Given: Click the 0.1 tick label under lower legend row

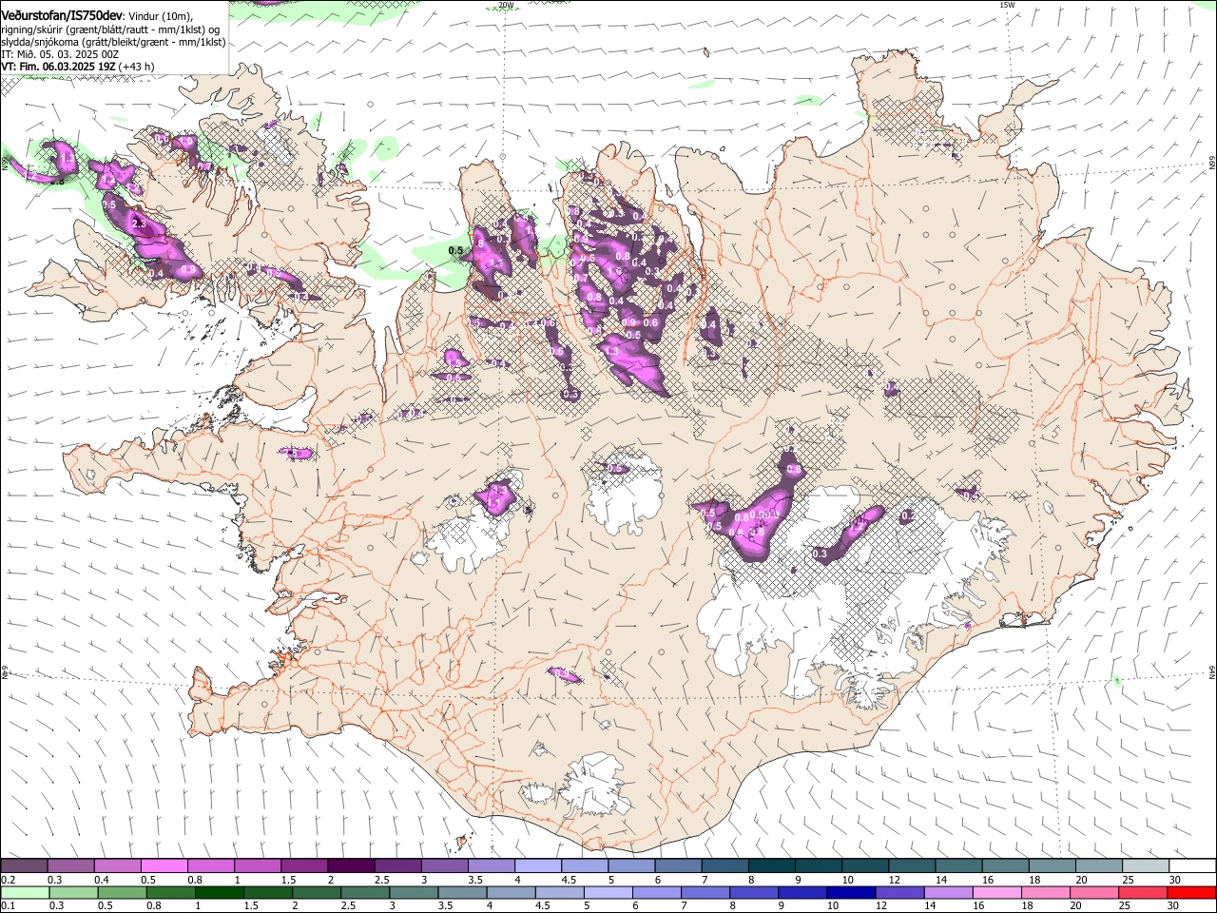Looking at the screenshot, I should (x=9, y=905).
